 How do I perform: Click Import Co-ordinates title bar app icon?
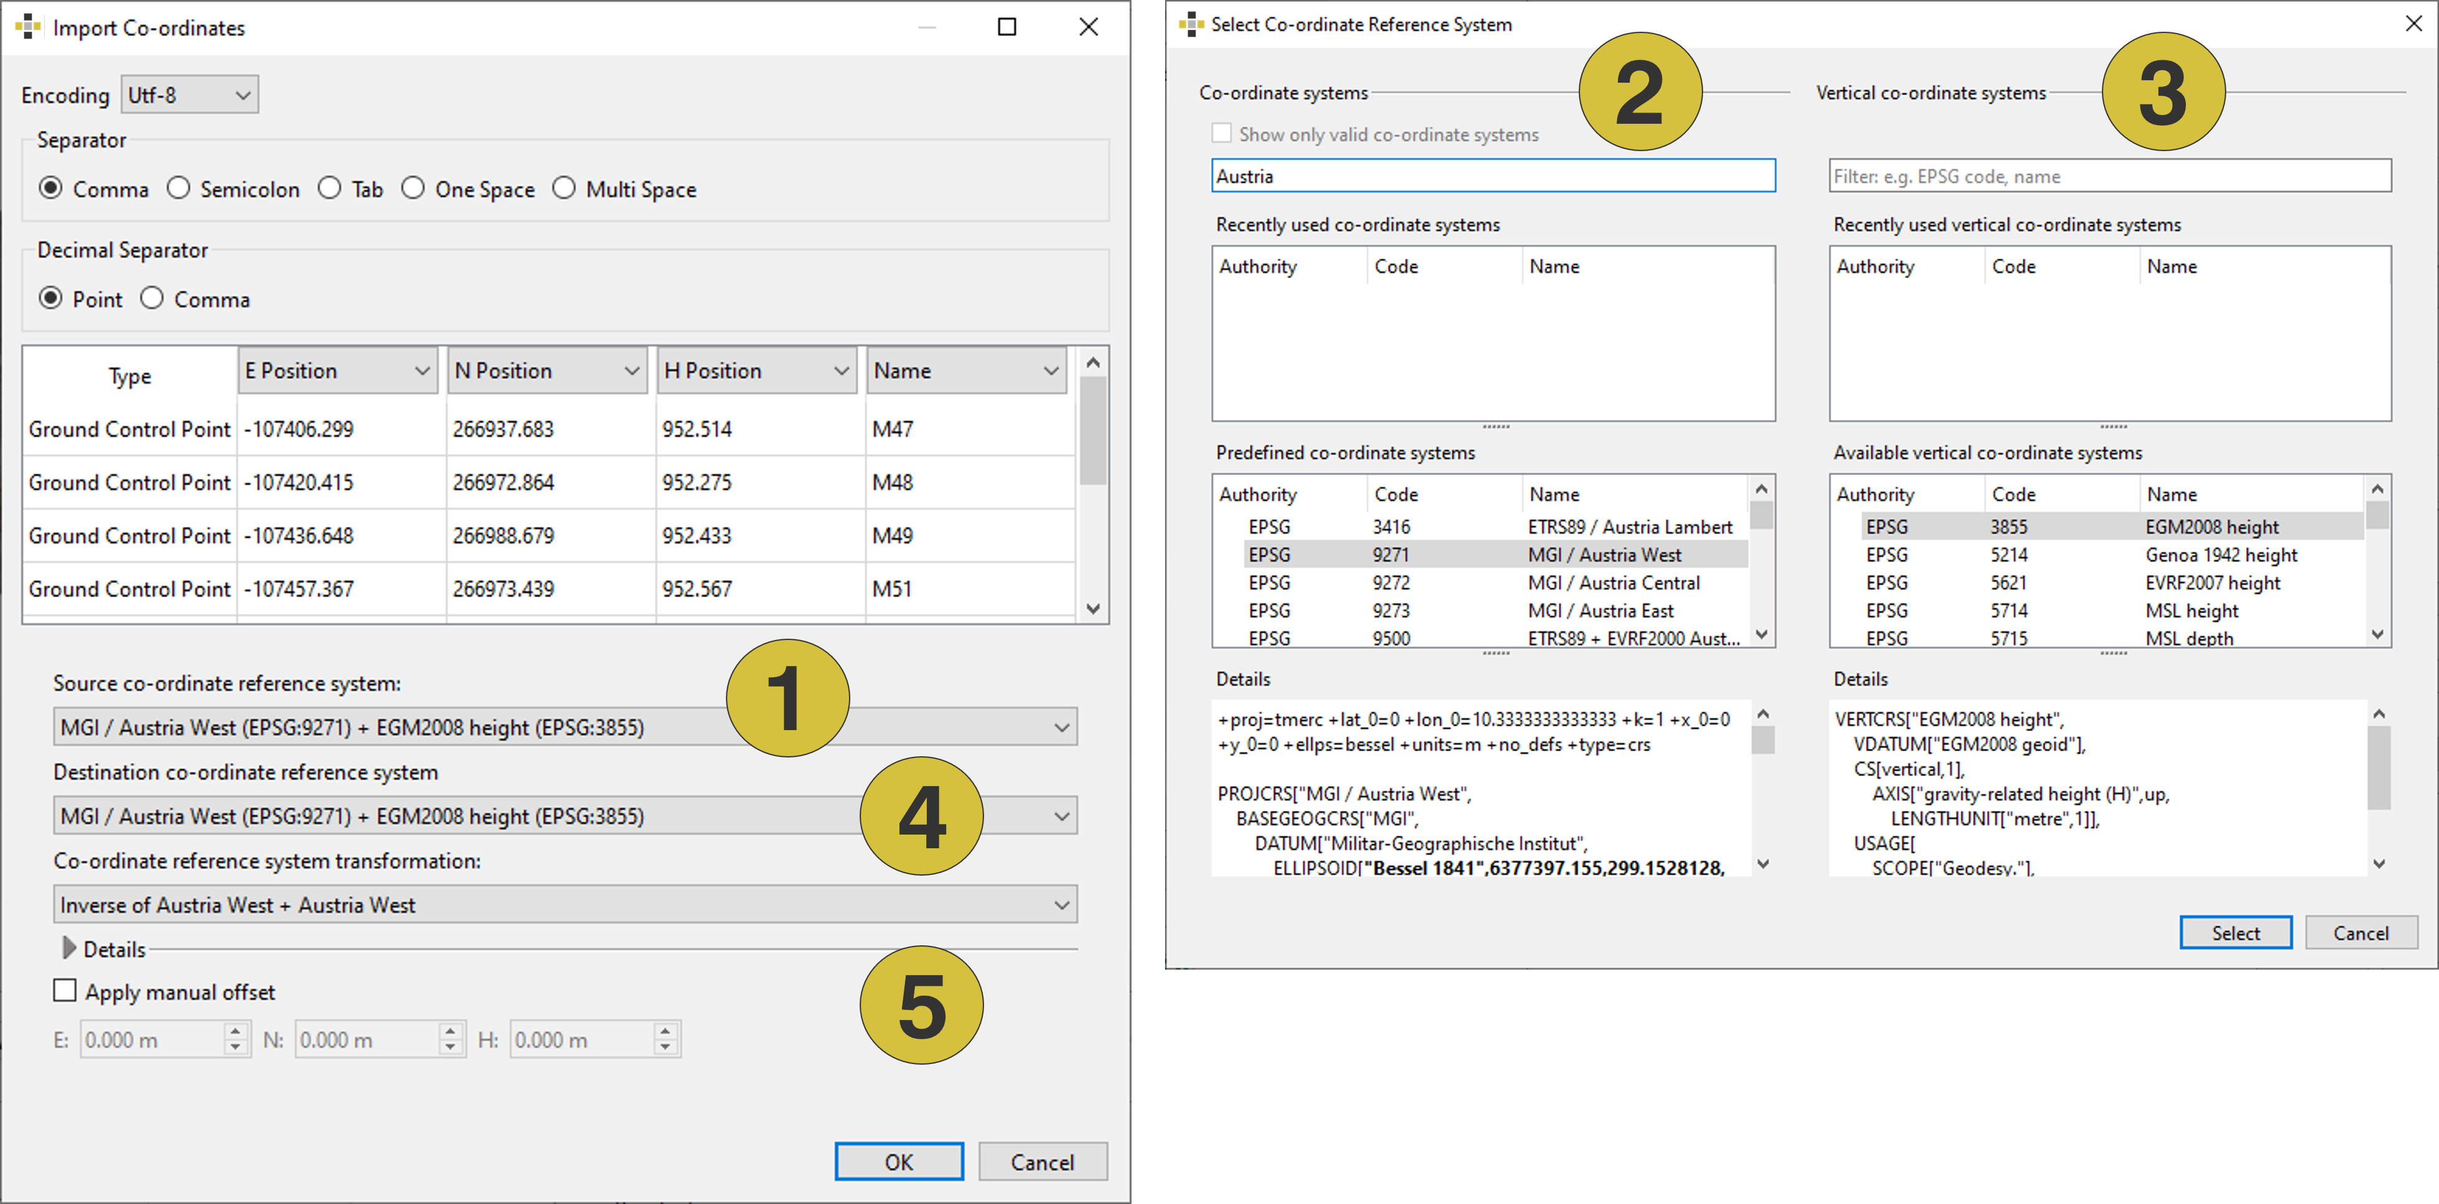pos(29,27)
